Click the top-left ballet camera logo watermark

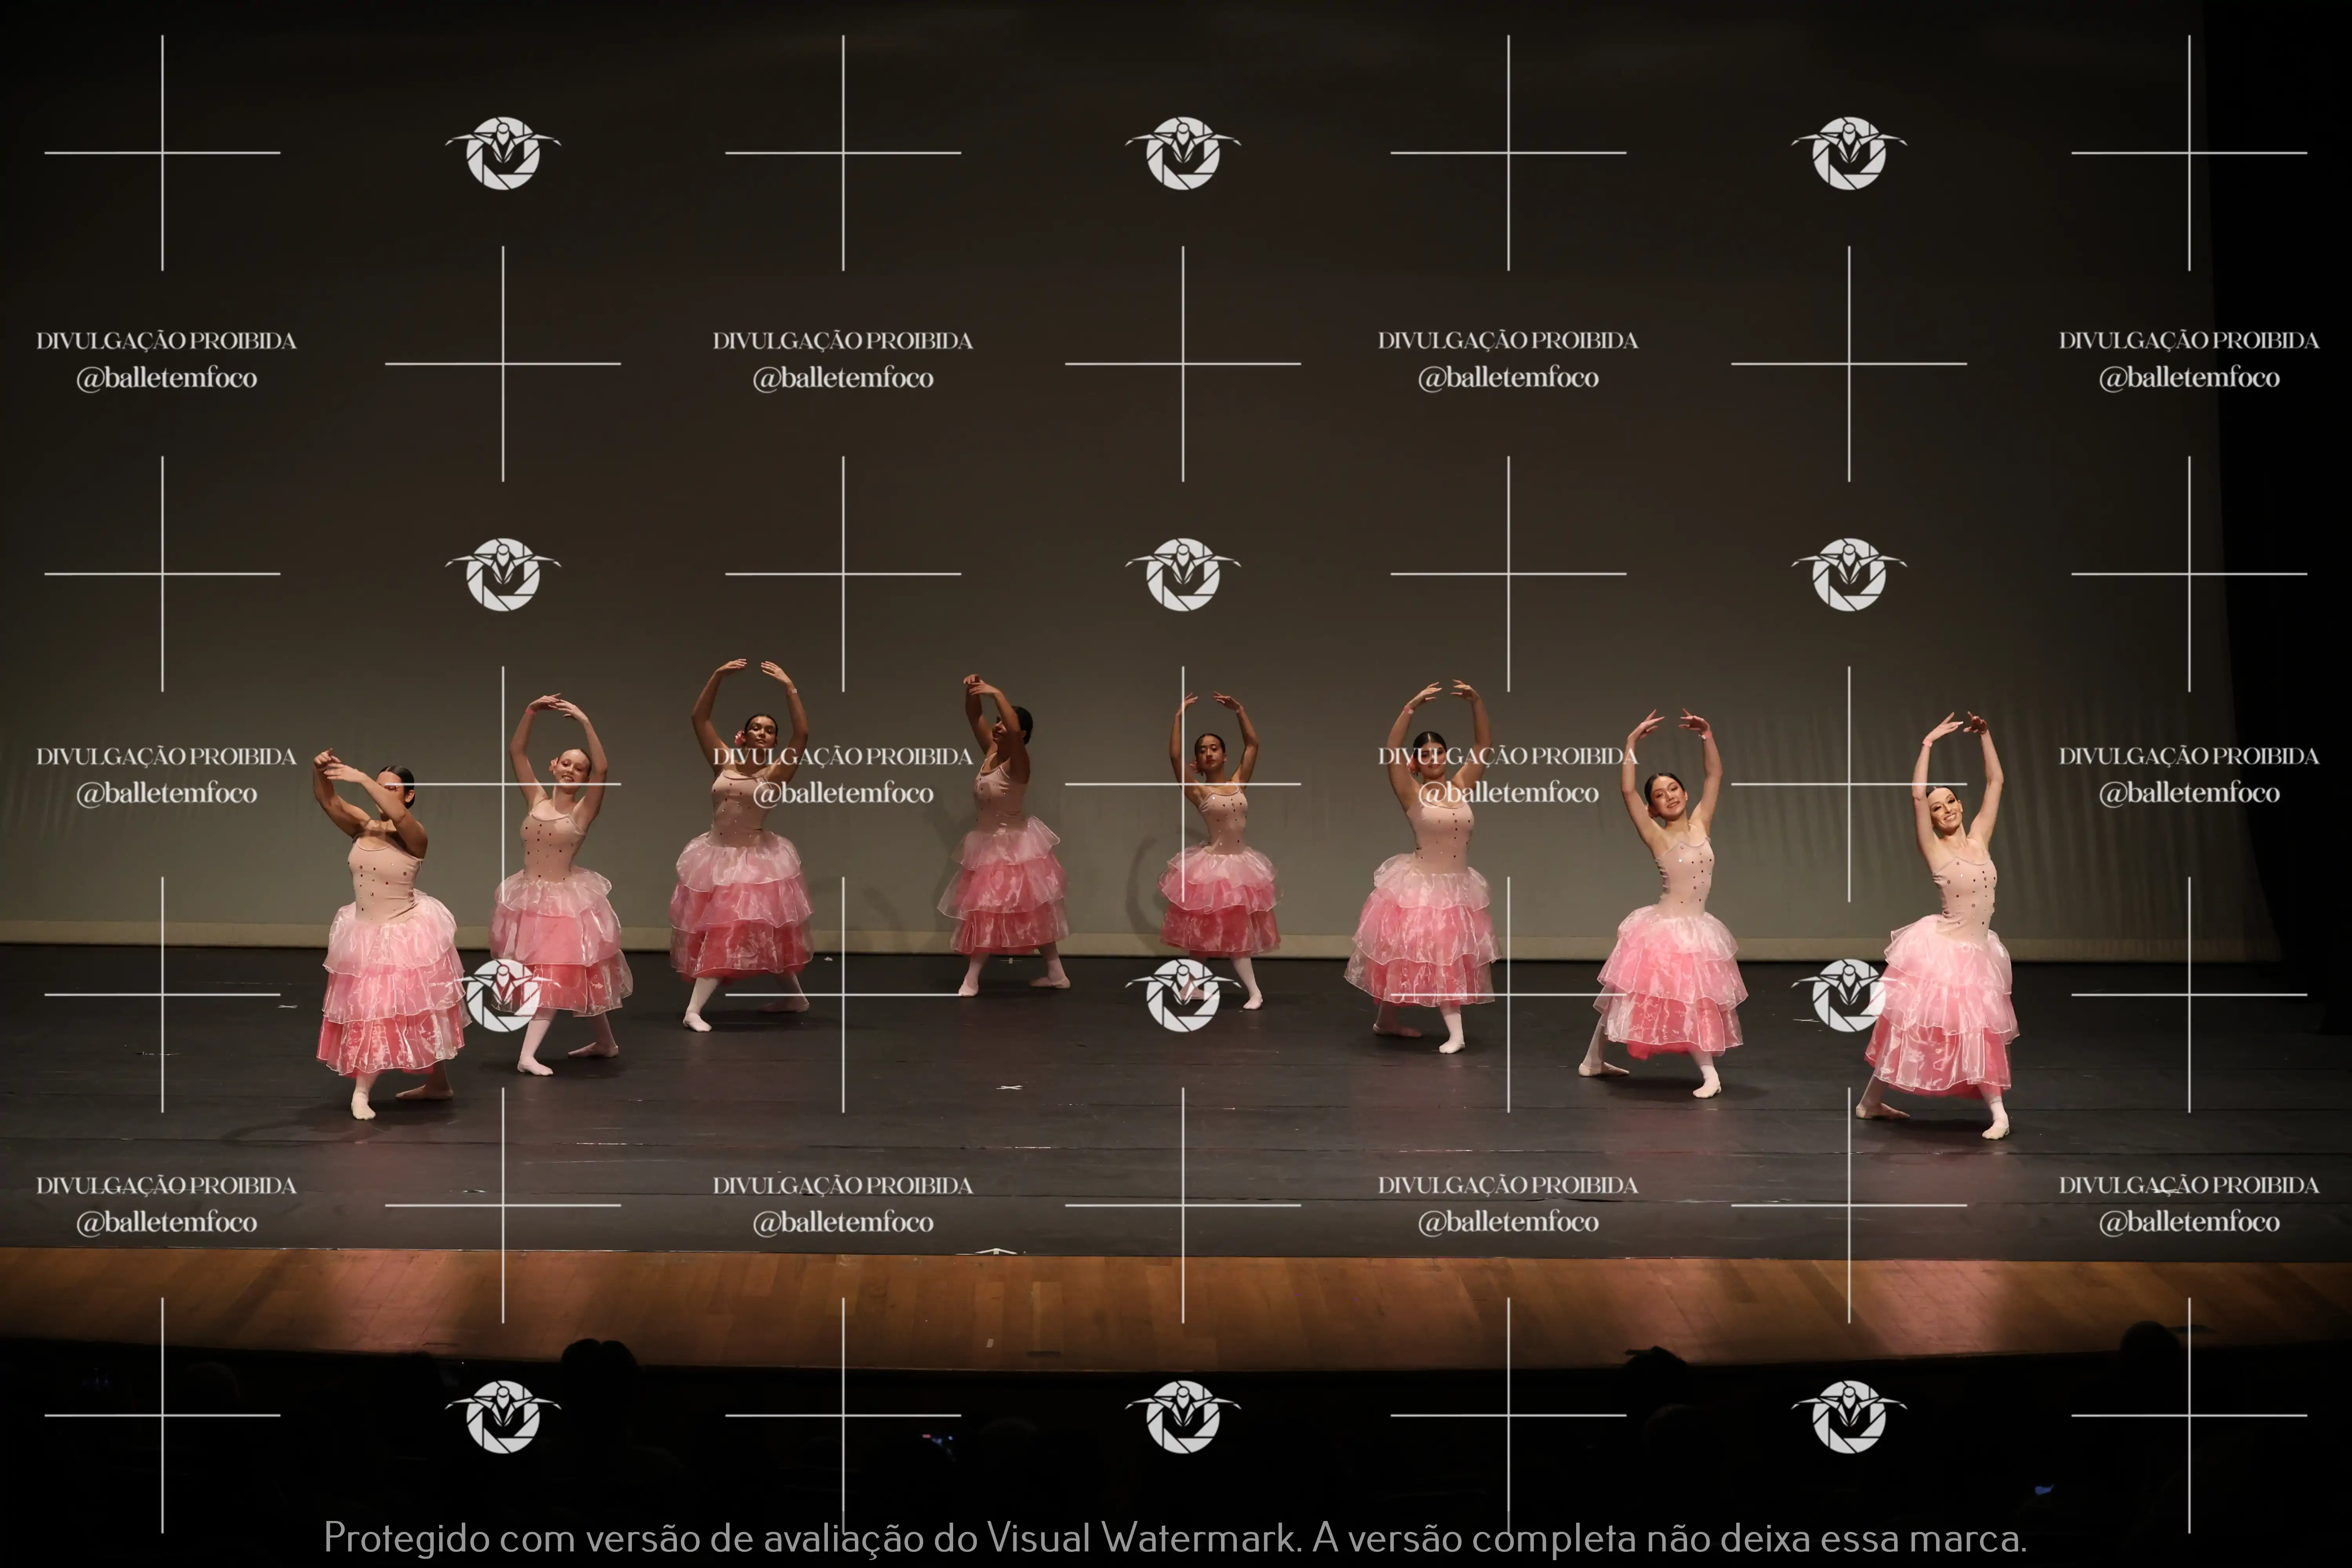click(x=503, y=153)
